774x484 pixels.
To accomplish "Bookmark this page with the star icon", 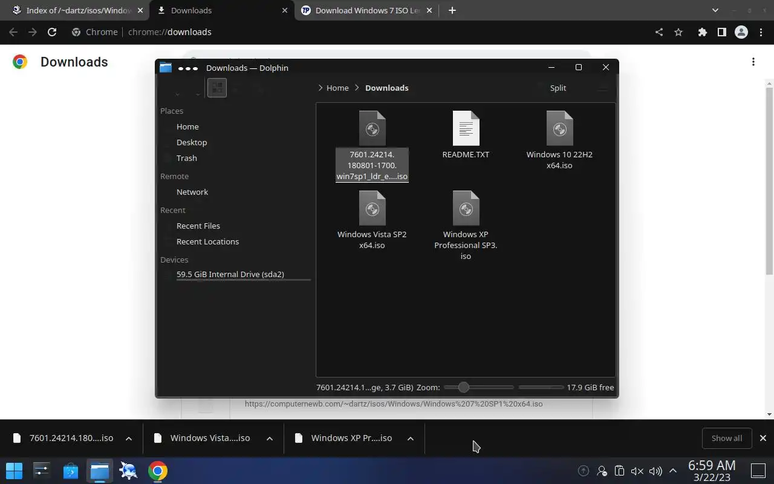I will pyautogui.click(x=678, y=32).
